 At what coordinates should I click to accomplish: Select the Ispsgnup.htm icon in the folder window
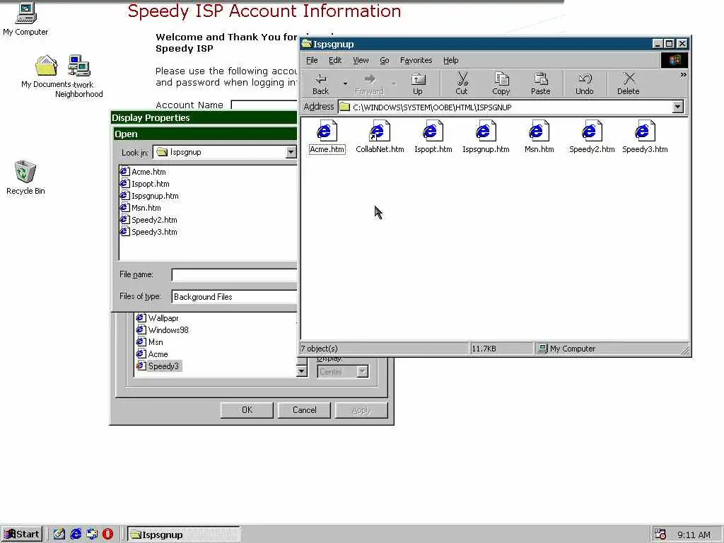(x=486, y=137)
